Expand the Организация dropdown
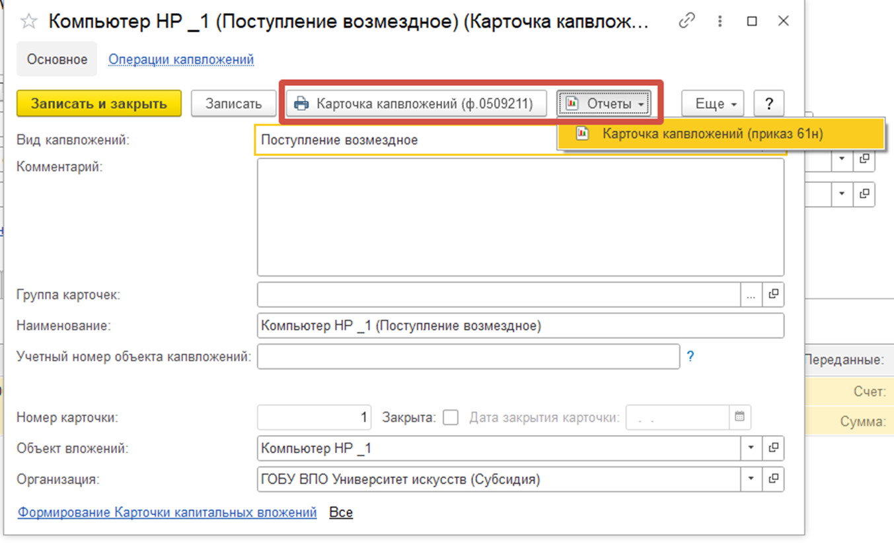The image size is (894, 552). [x=751, y=479]
